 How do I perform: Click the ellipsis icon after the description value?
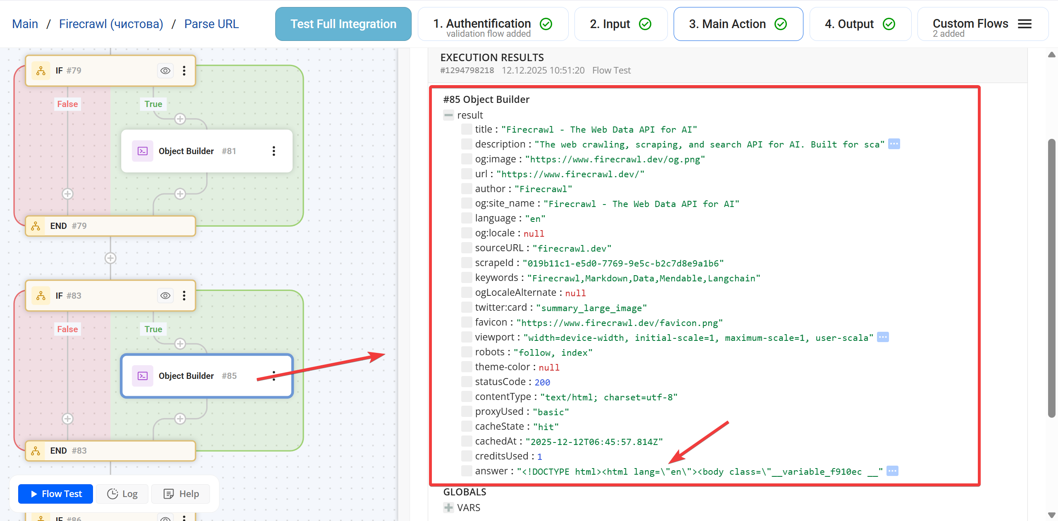[x=894, y=144]
